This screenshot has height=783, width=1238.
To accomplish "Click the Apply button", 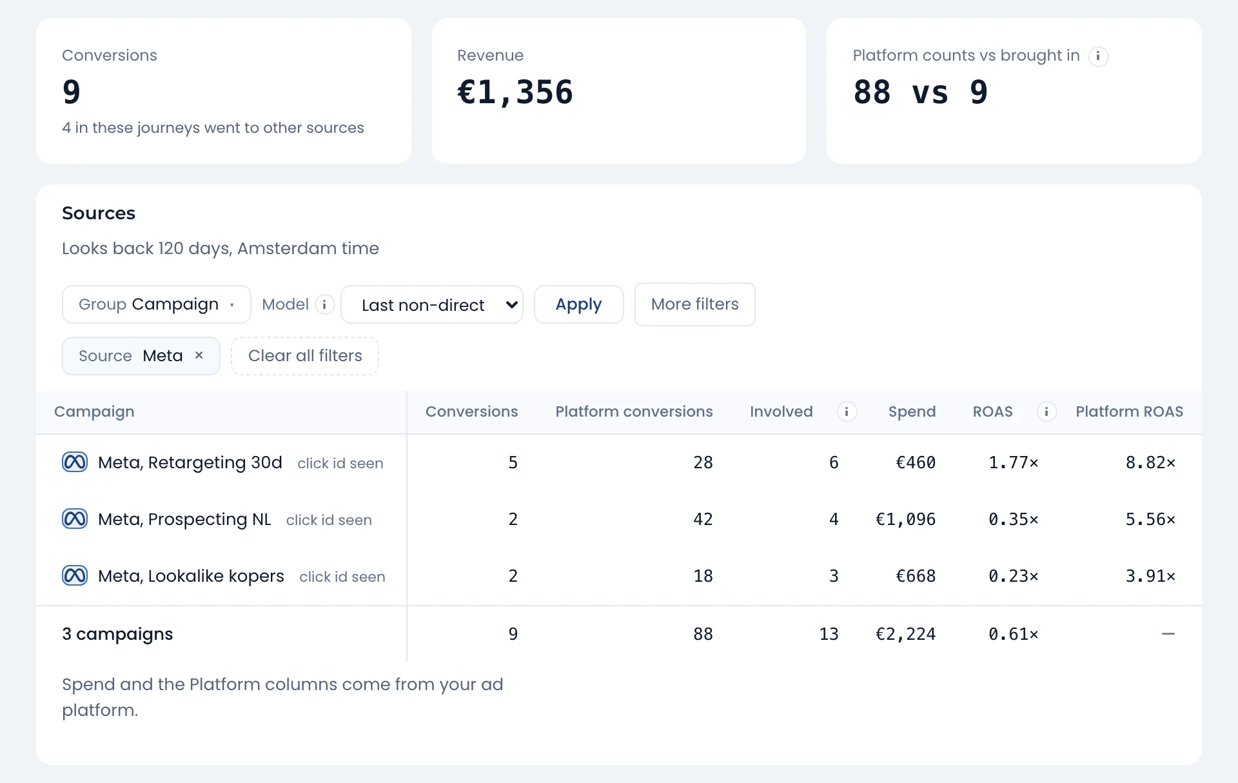I will tap(578, 304).
